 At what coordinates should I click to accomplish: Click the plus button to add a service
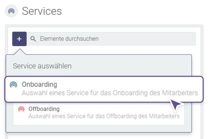pyautogui.click(x=19, y=39)
